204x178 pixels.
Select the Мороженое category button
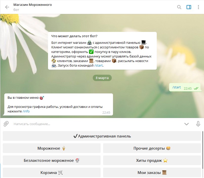(x=52, y=148)
